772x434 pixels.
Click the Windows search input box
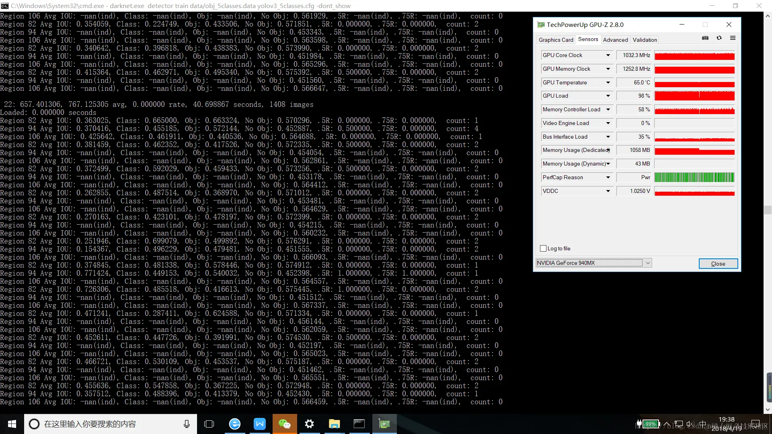click(x=105, y=424)
